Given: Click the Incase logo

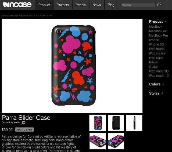Looking at the screenshot, I should 17,5.
